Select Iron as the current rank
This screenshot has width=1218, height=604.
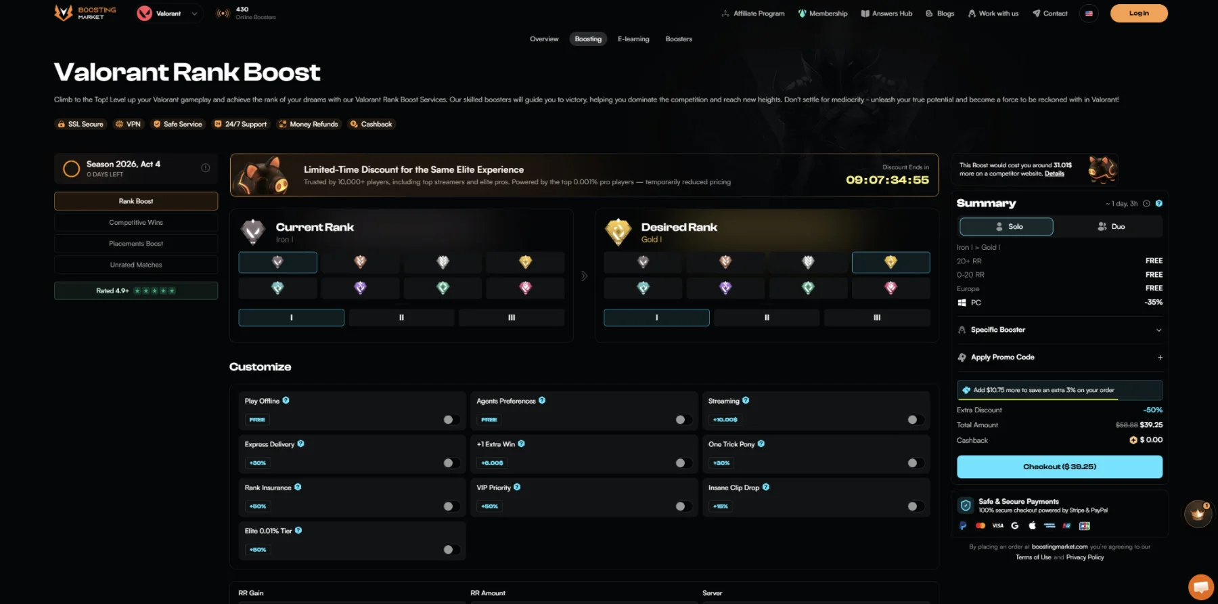[277, 262]
